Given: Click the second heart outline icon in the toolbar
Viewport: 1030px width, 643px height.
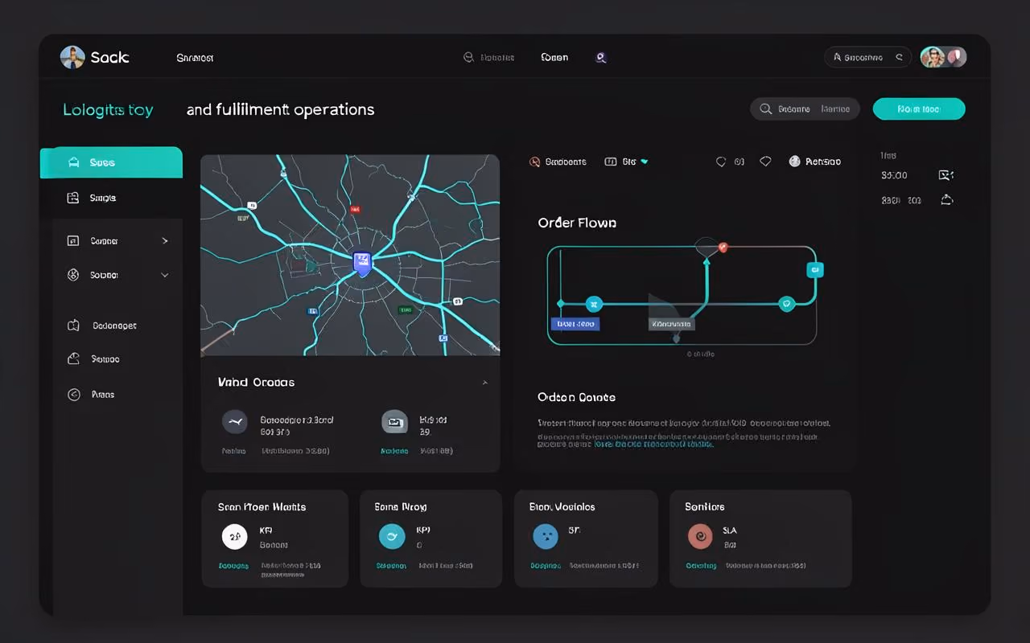Looking at the screenshot, I should tap(765, 162).
